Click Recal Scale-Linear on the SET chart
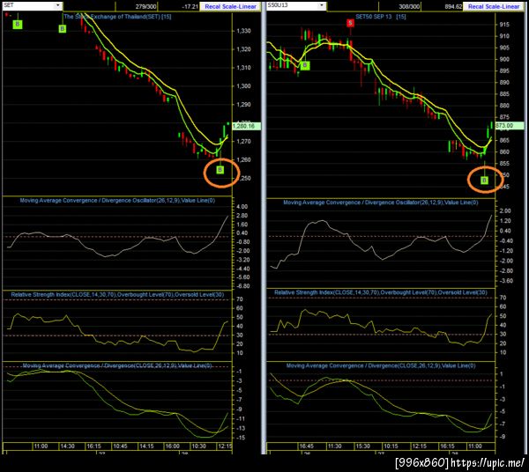The width and height of the screenshot is (529, 472). 230,6
